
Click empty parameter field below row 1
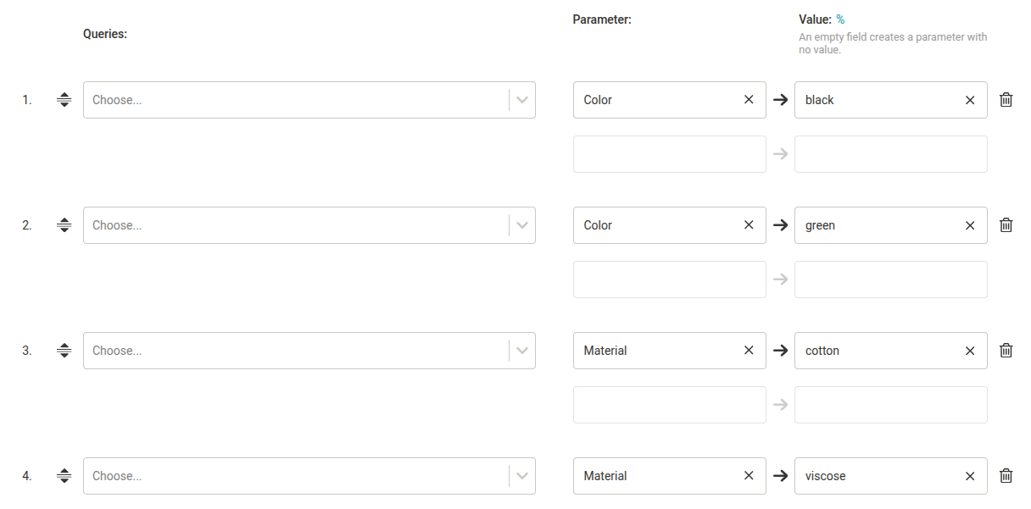(669, 154)
